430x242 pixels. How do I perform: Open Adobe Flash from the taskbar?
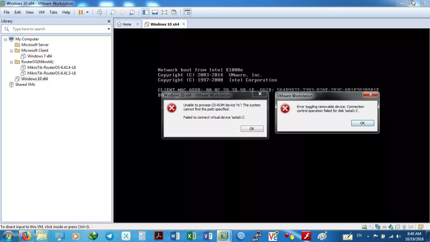click(x=306, y=236)
